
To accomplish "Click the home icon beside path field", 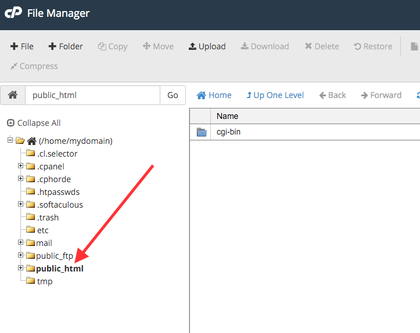I will [12, 95].
